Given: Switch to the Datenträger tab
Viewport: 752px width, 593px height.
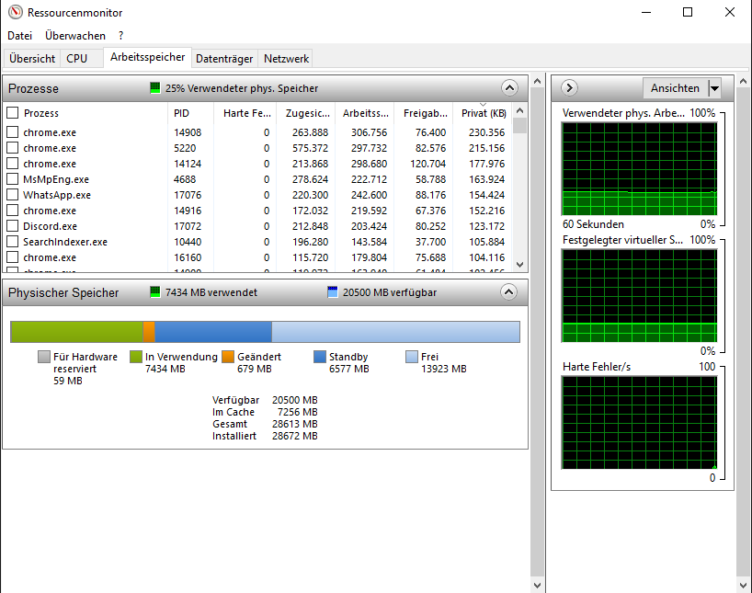Looking at the screenshot, I should pyautogui.click(x=224, y=59).
